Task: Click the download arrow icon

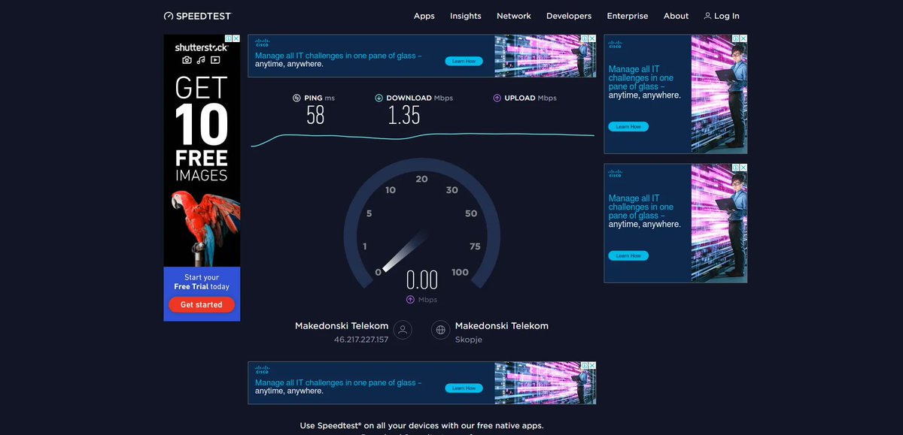Action: pyautogui.click(x=379, y=98)
